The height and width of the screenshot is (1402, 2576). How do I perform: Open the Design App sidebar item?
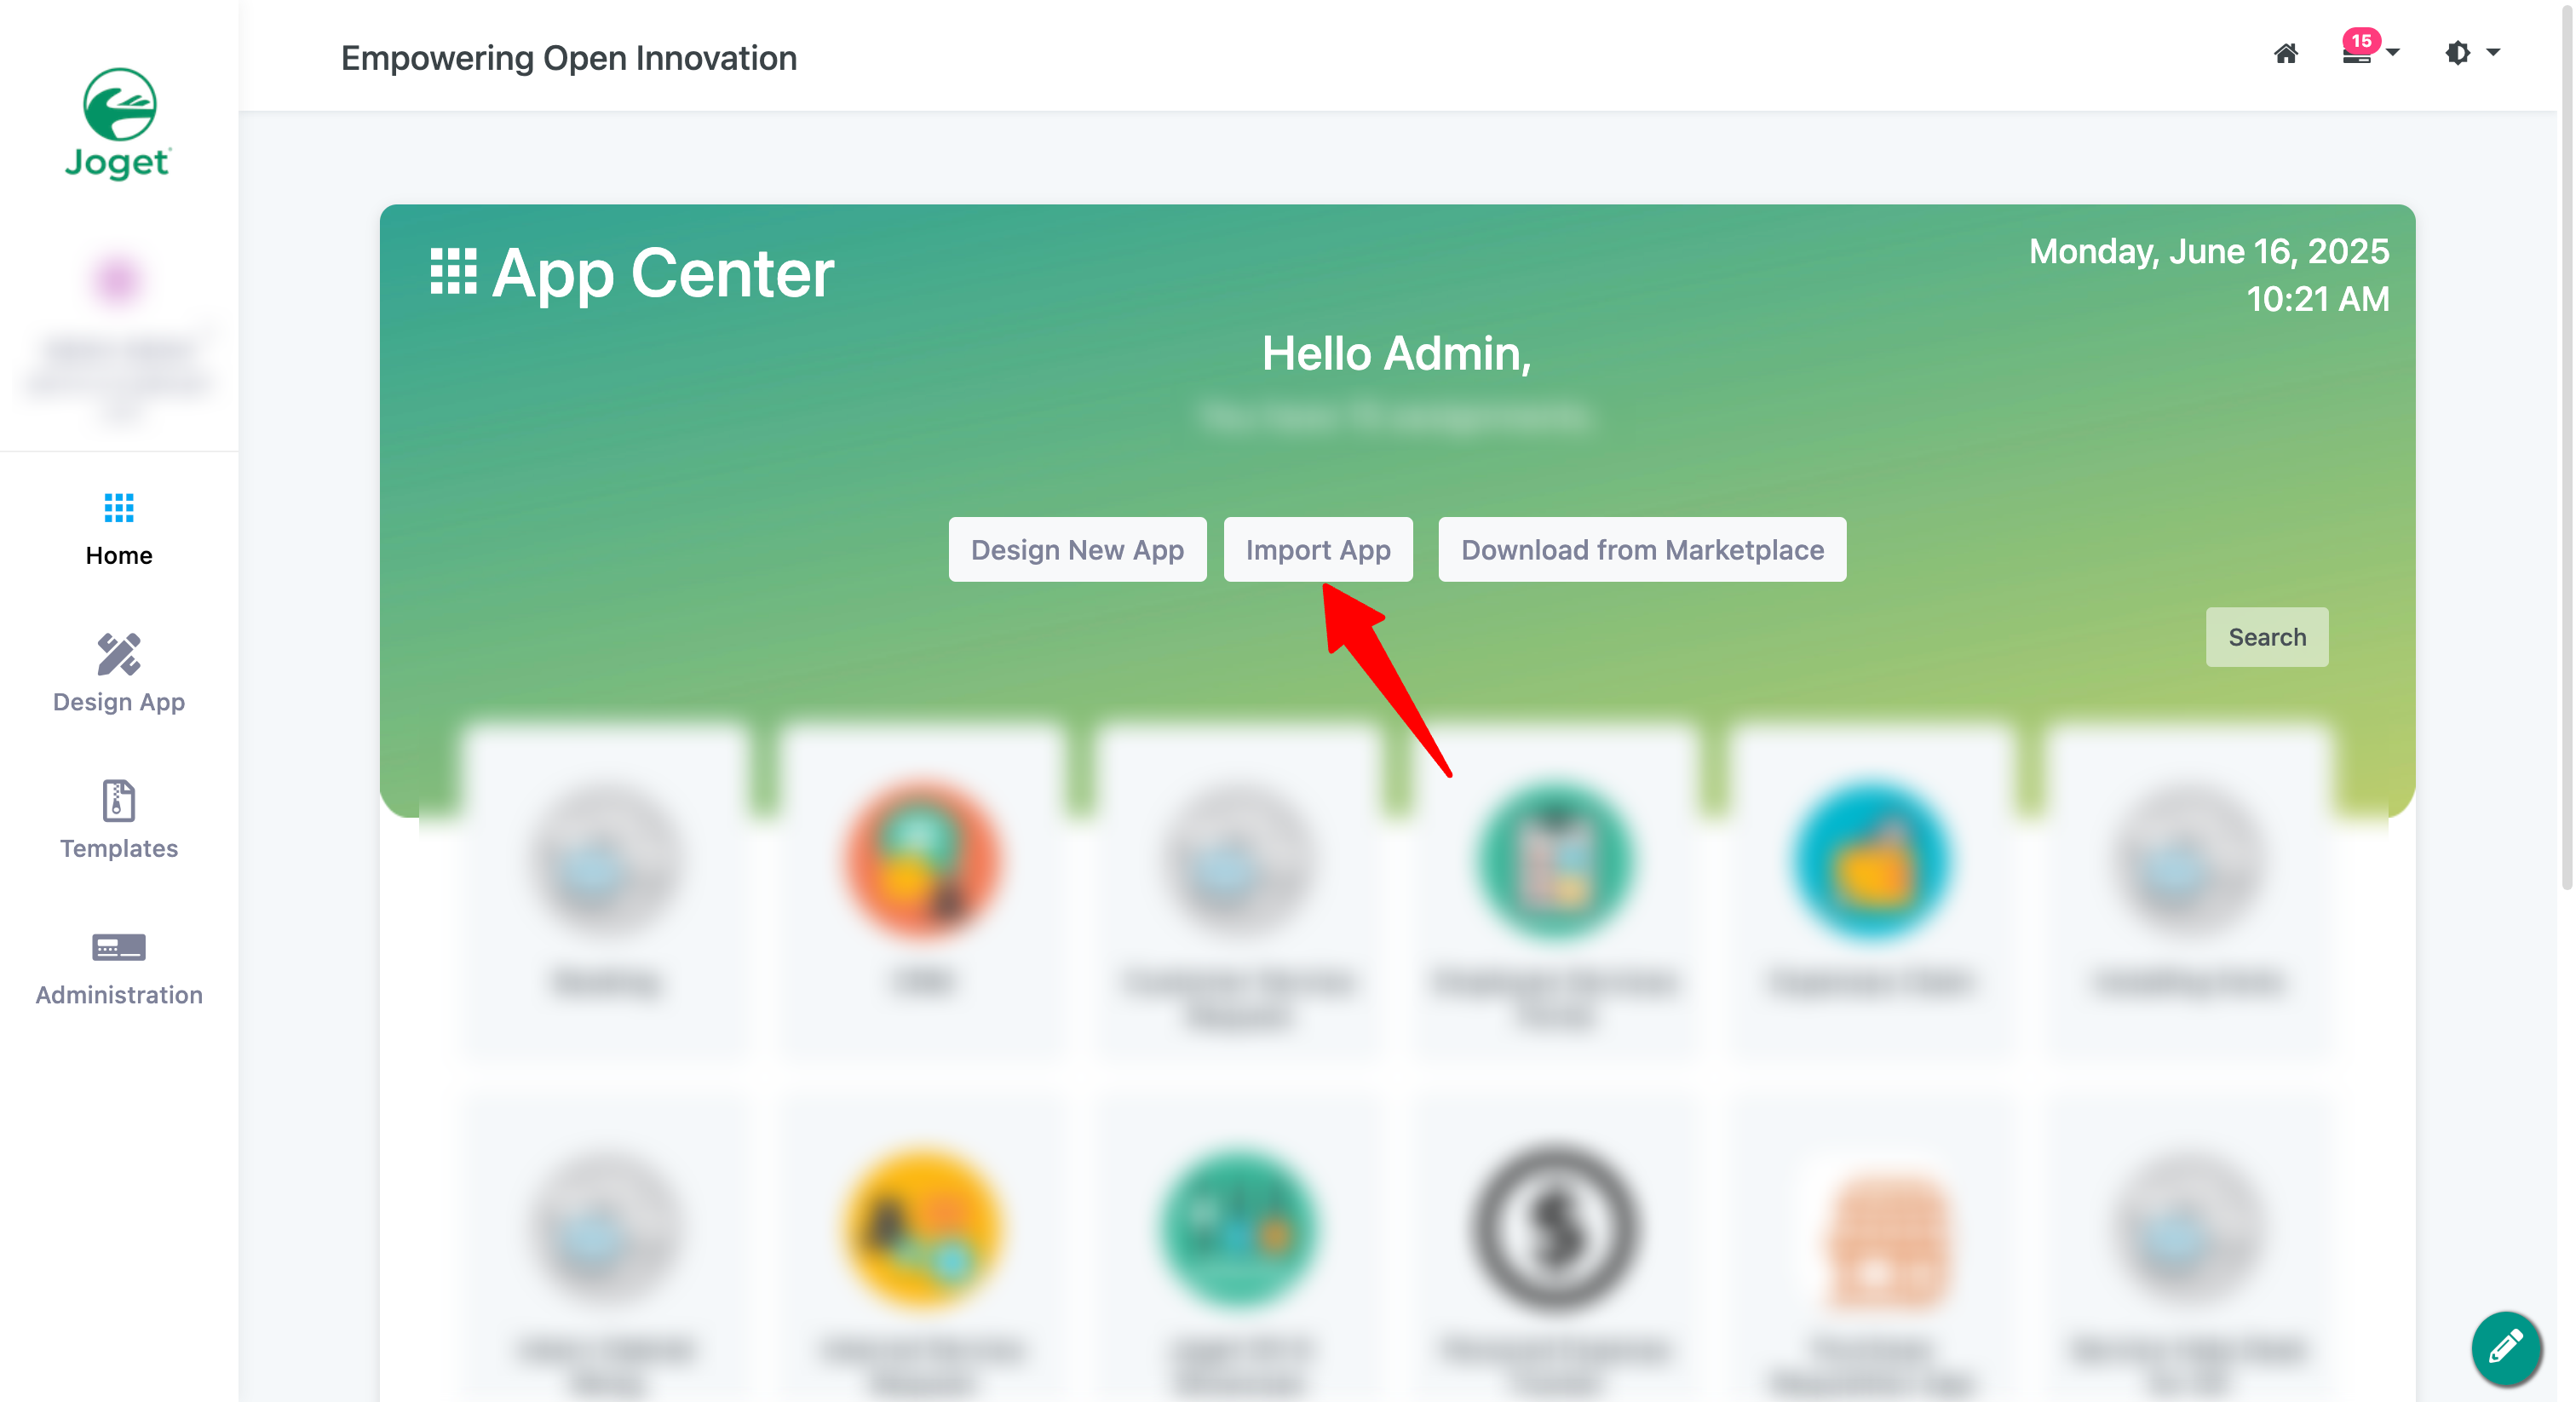119,673
